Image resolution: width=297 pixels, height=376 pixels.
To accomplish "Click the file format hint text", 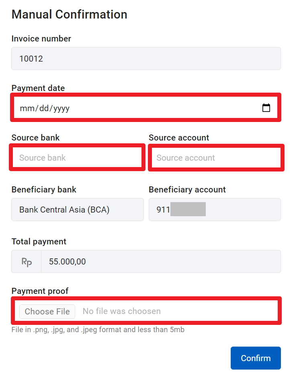I will tap(98, 330).
